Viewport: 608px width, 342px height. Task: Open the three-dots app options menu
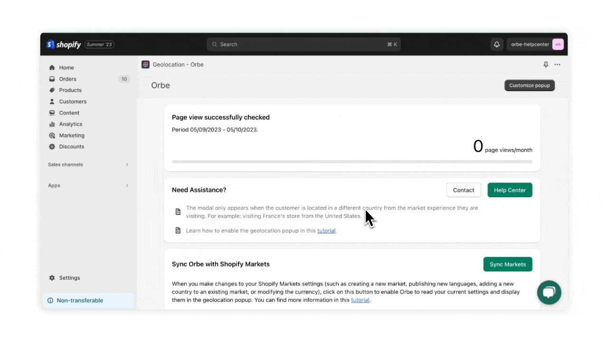tap(557, 65)
